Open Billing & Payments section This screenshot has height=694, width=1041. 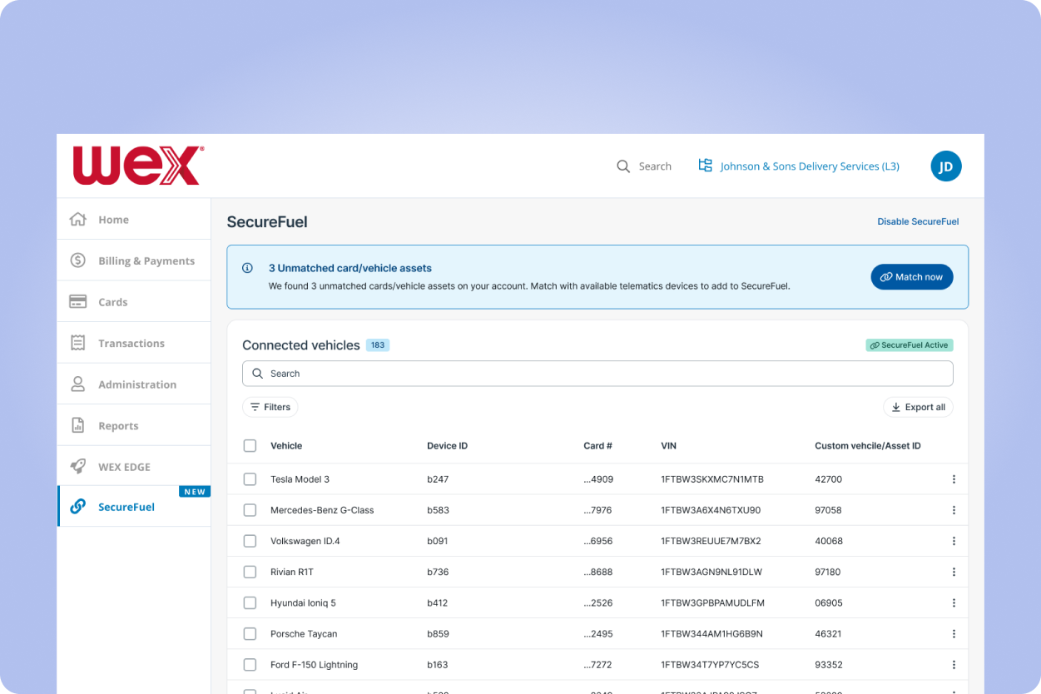pyautogui.click(x=134, y=260)
